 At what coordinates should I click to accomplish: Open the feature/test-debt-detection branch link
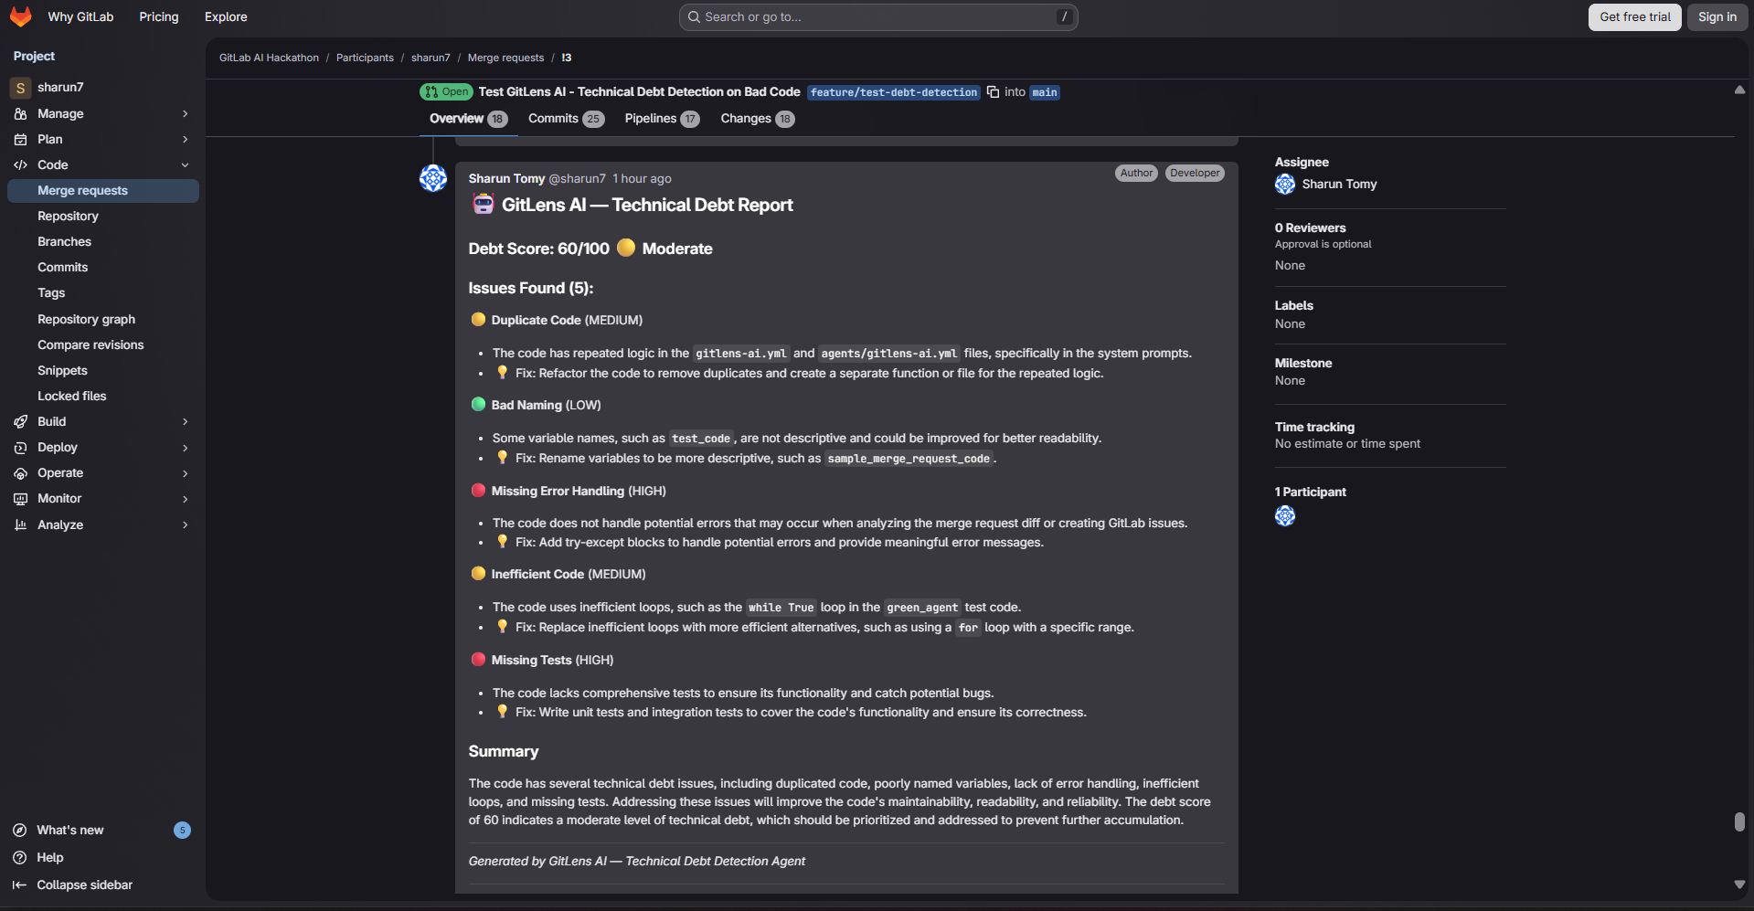(x=894, y=92)
